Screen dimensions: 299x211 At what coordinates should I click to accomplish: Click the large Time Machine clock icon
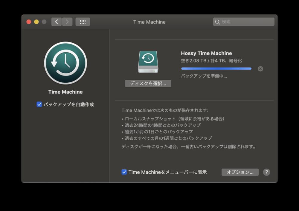[x=65, y=63]
